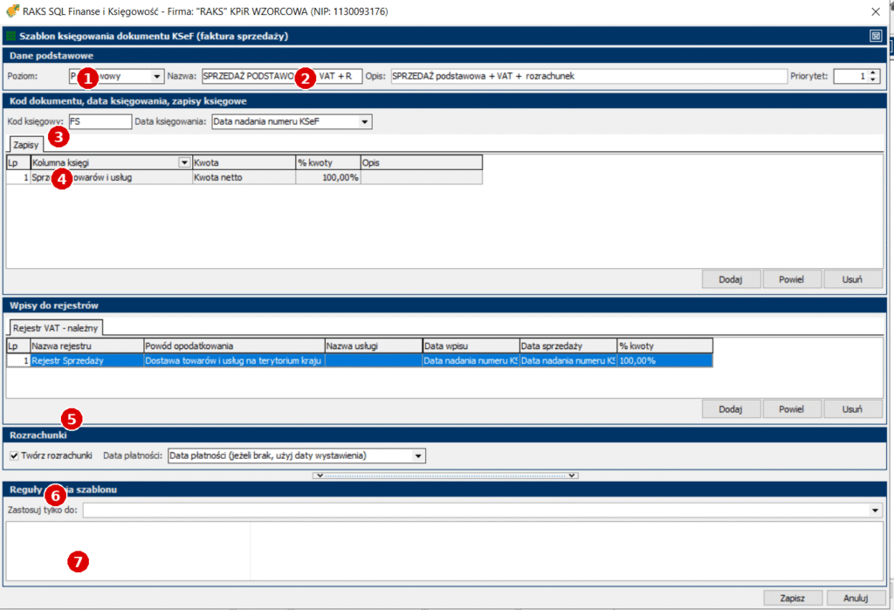Click the panel restore icon in template header
894x610 pixels.
pyautogui.click(x=876, y=36)
